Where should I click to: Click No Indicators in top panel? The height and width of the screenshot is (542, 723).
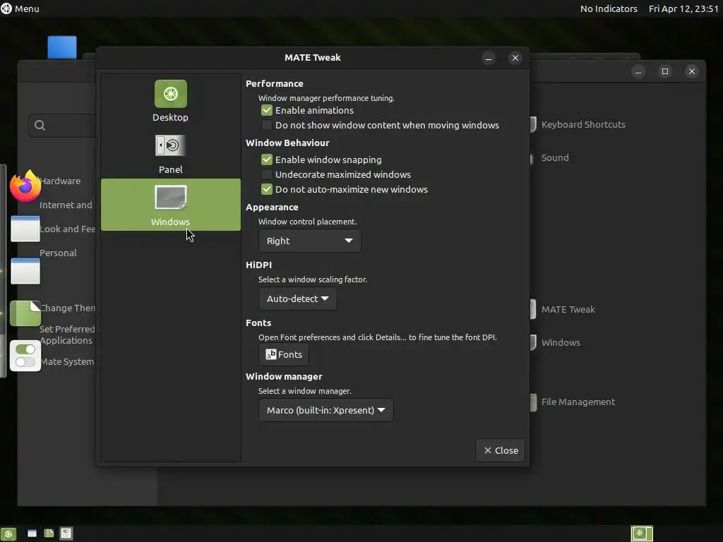click(609, 8)
